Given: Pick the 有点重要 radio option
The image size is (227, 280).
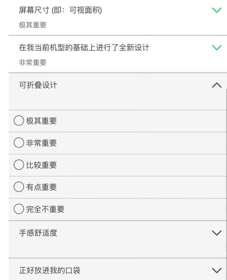Looking at the screenshot, I should click(x=19, y=187).
